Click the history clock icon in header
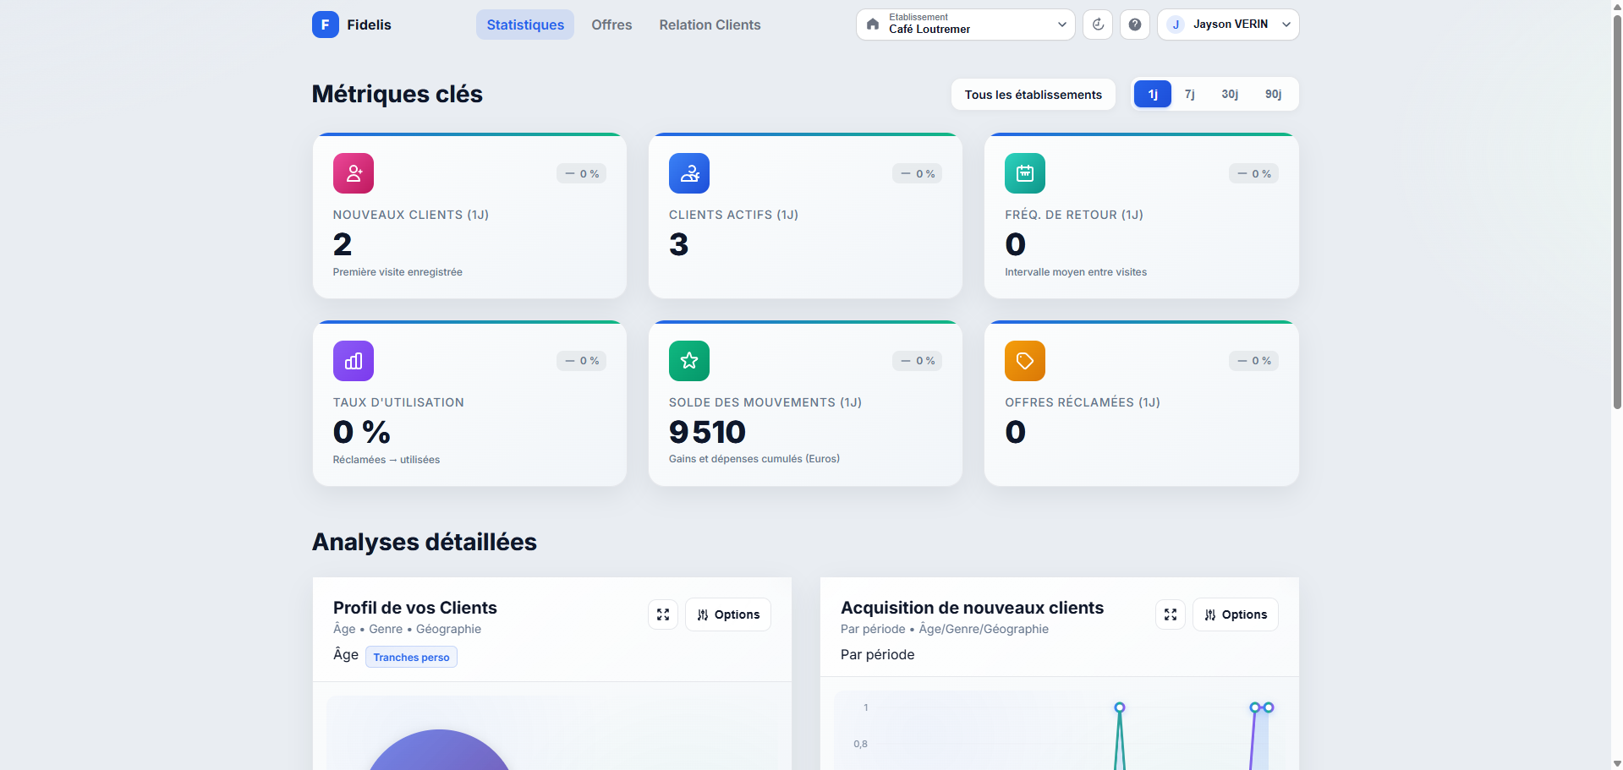Image resolution: width=1623 pixels, height=770 pixels. click(1097, 25)
